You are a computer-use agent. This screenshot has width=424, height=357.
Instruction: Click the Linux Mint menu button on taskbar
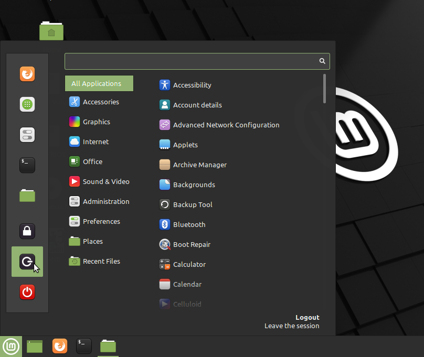point(11,346)
